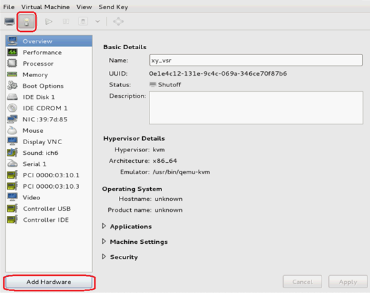
Task: Show hardware details lightbulb icon
Action: (x=27, y=22)
